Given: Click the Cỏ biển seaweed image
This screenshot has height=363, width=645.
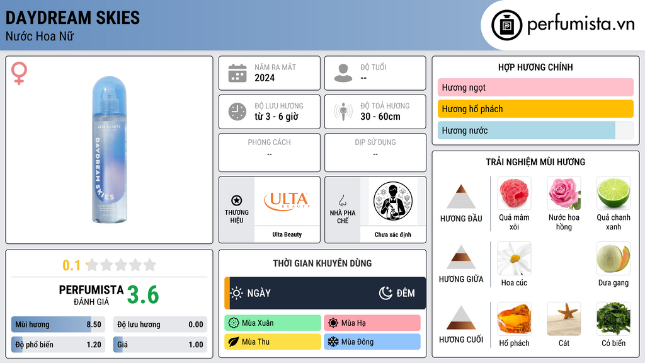Looking at the screenshot, I should pos(614,318).
